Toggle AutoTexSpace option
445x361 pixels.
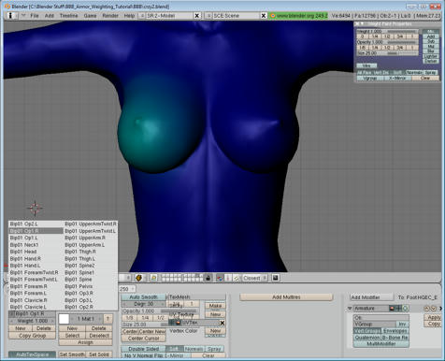point(32,354)
